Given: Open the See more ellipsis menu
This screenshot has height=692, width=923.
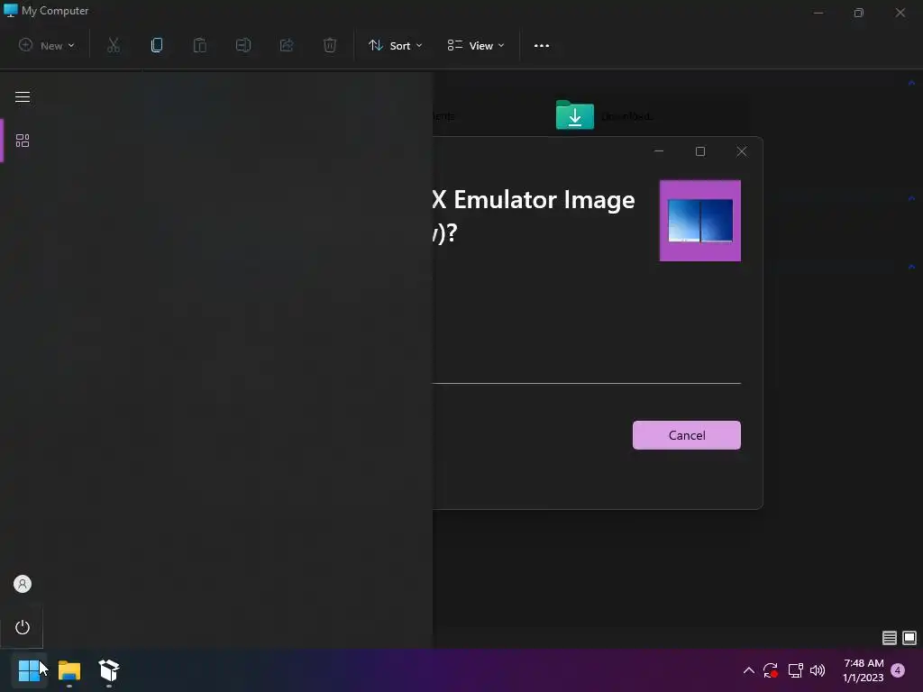Looking at the screenshot, I should [x=542, y=45].
